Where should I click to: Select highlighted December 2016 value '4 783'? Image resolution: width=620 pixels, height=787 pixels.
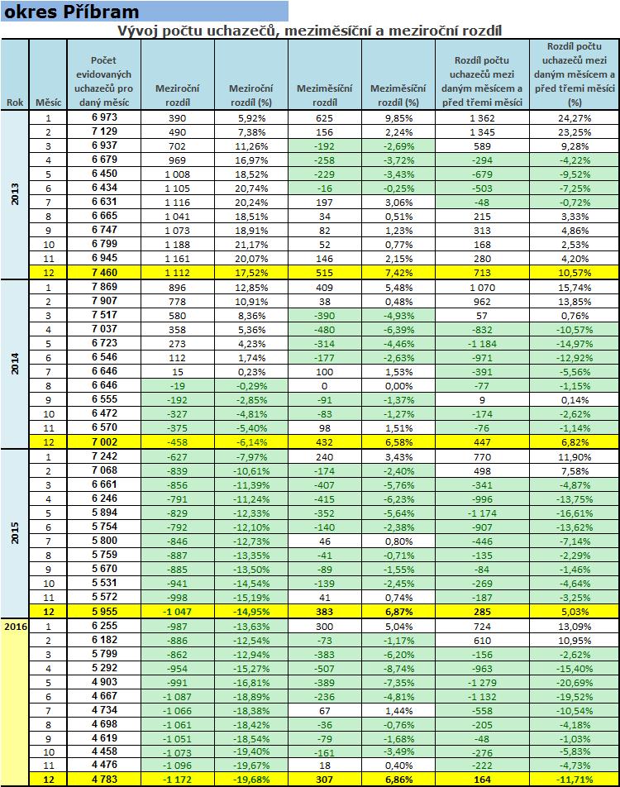coord(104,780)
